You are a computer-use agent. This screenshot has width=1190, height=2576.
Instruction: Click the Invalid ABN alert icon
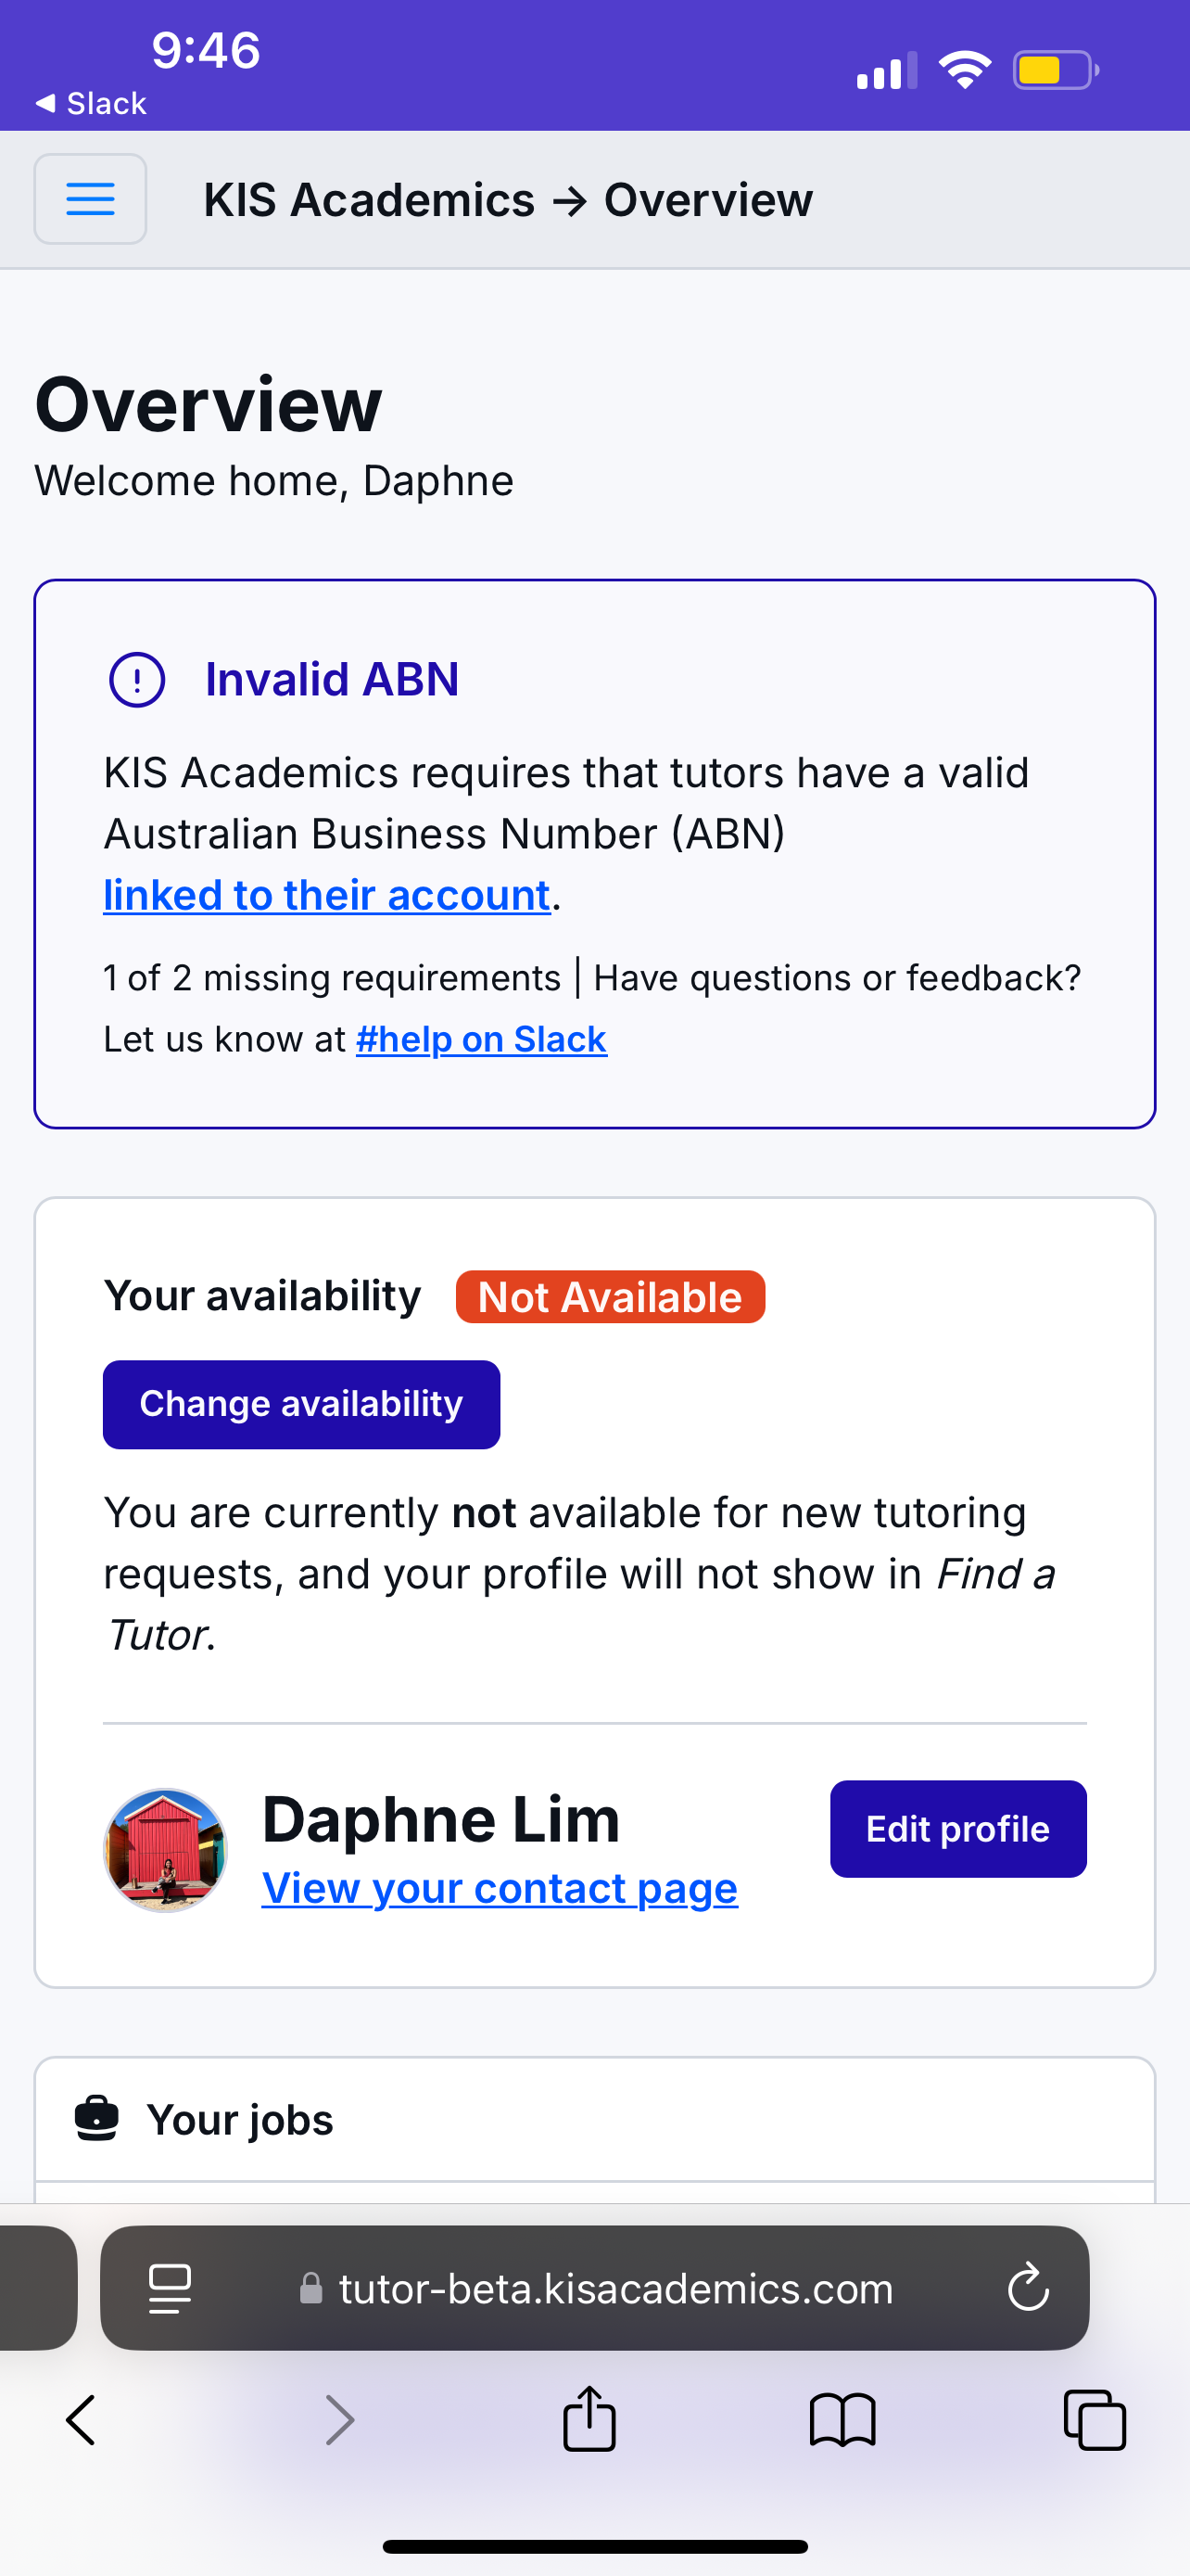click(x=137, y=680)
